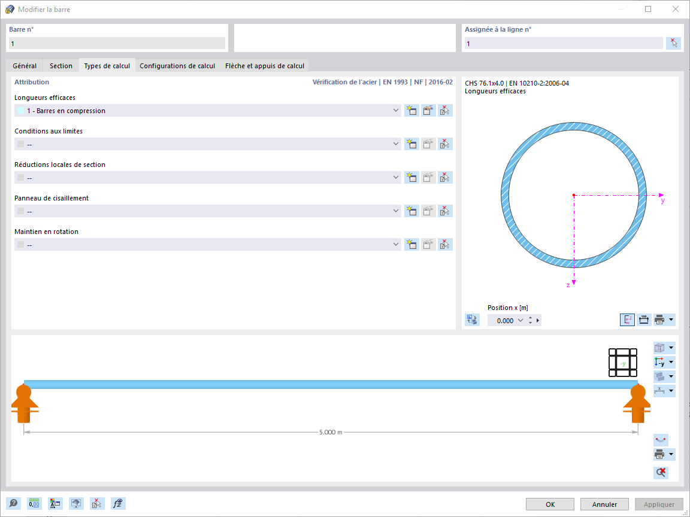Image resolution: width=690 pixels, height=517 pixels.
Task: Open x dimension line options dropdown
Action: click(671, 390)
